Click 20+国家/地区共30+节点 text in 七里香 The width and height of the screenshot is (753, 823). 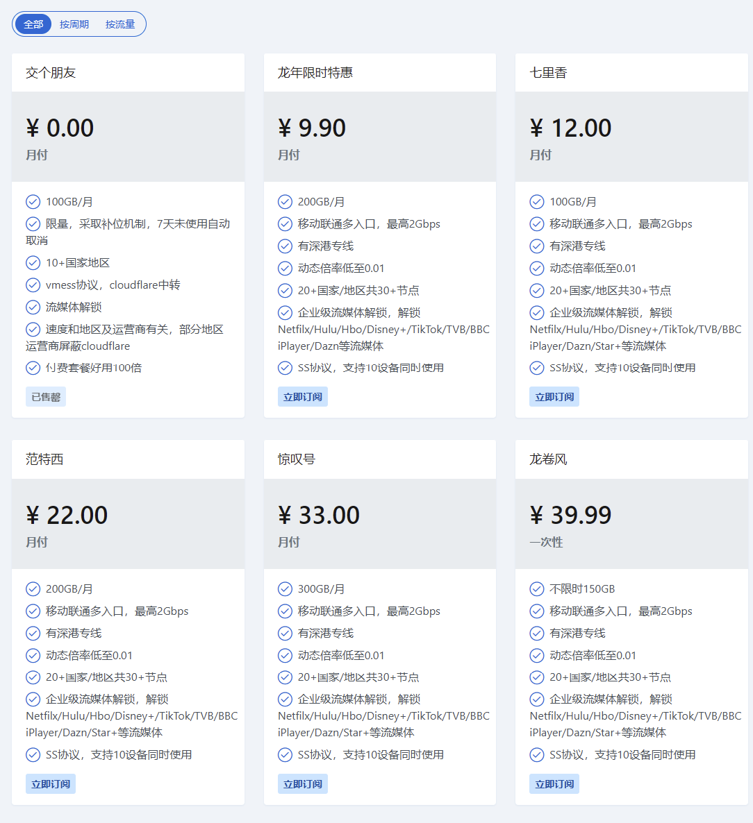pos(610,290)
